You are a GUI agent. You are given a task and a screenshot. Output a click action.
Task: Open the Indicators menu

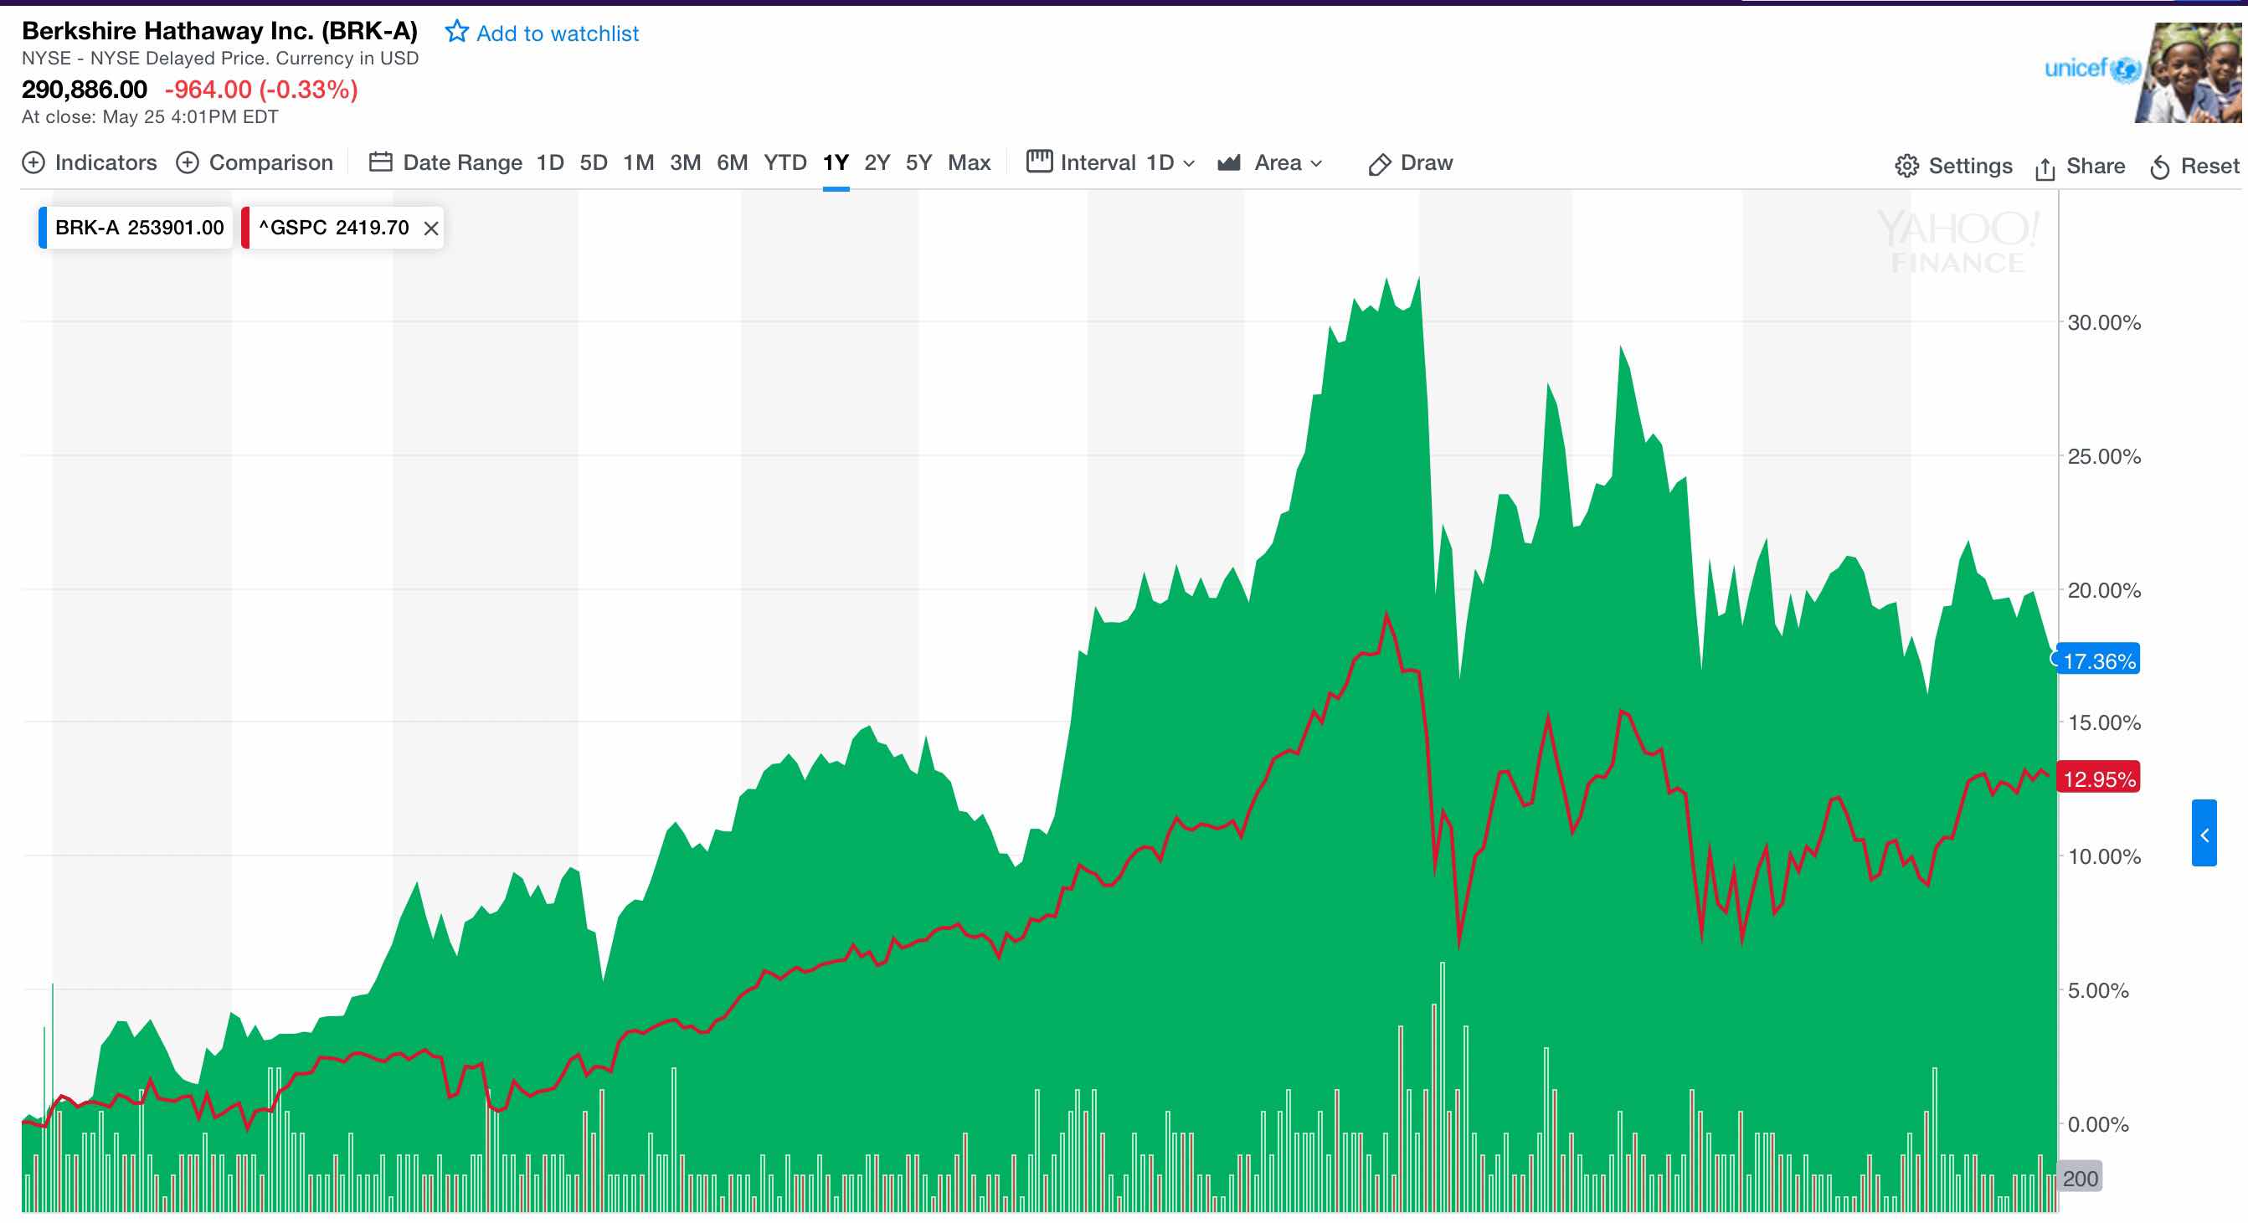click(105, 162)
